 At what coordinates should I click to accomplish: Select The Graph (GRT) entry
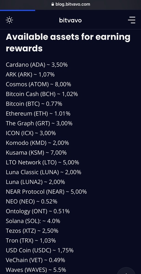tap(39, 123)
